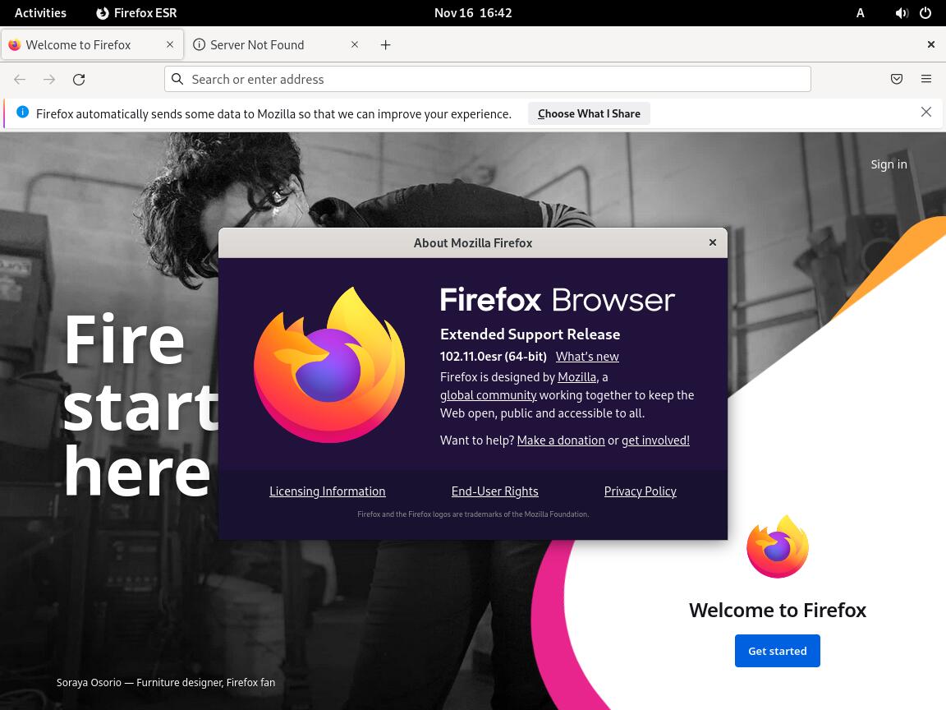Click the get involved! link
This screenshot has width=946, height=710.
coord(655,440)
